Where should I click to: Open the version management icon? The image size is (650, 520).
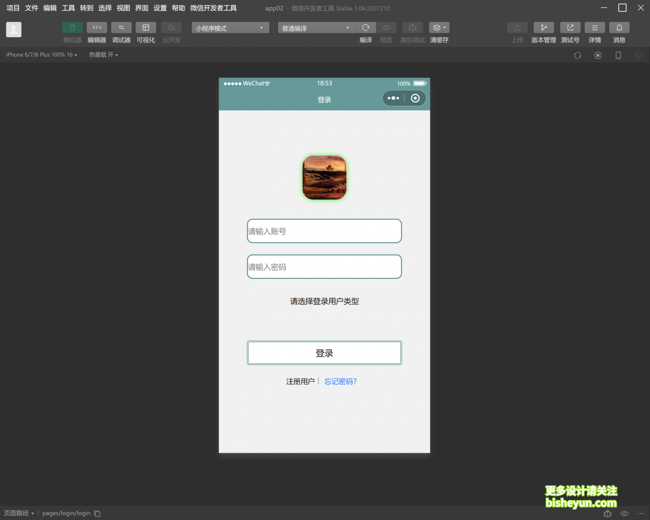tap(543, 28)
